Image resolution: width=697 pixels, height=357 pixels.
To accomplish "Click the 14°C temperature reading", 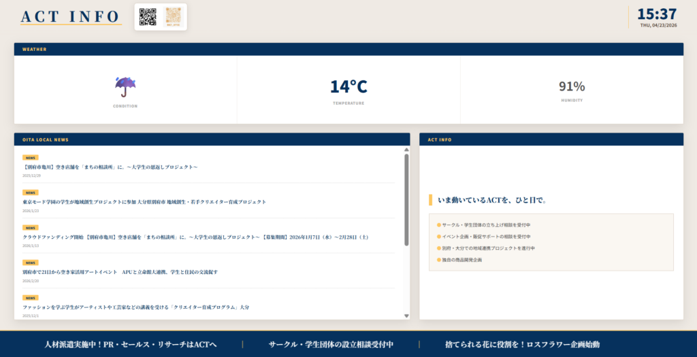I will (348, 86).
